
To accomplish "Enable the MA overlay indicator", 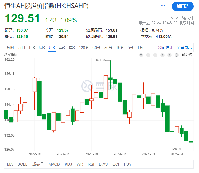I will coord(10,164).
